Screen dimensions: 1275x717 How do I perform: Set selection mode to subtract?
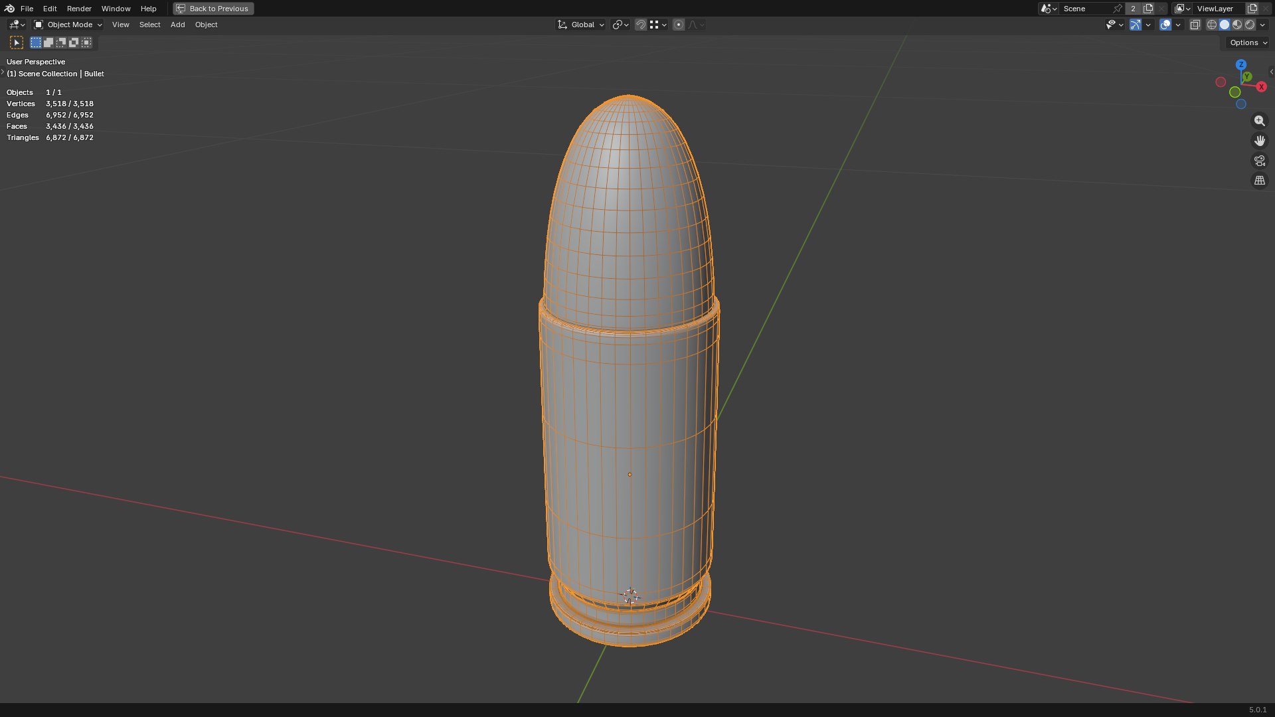(61, 42)
